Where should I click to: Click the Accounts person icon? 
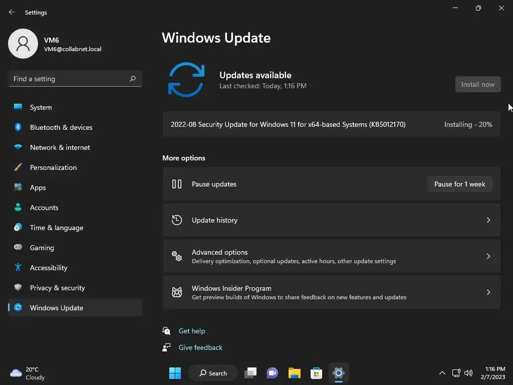pos(18,207)
